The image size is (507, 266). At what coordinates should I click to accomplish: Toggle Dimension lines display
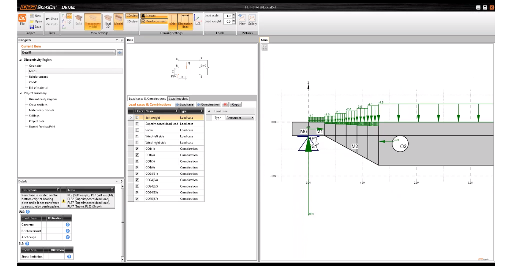click(x=185, y=21)
